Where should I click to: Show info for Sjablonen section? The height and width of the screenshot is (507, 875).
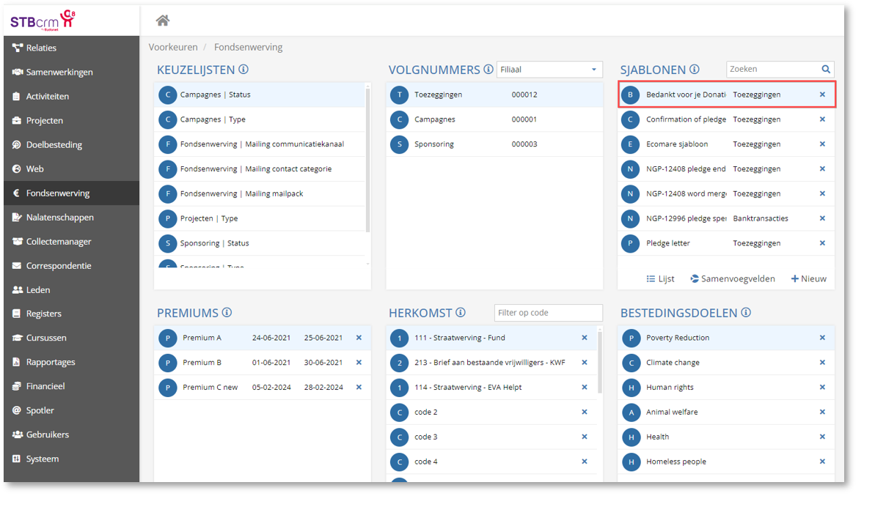pyautogui.click(x=694, y=70)
